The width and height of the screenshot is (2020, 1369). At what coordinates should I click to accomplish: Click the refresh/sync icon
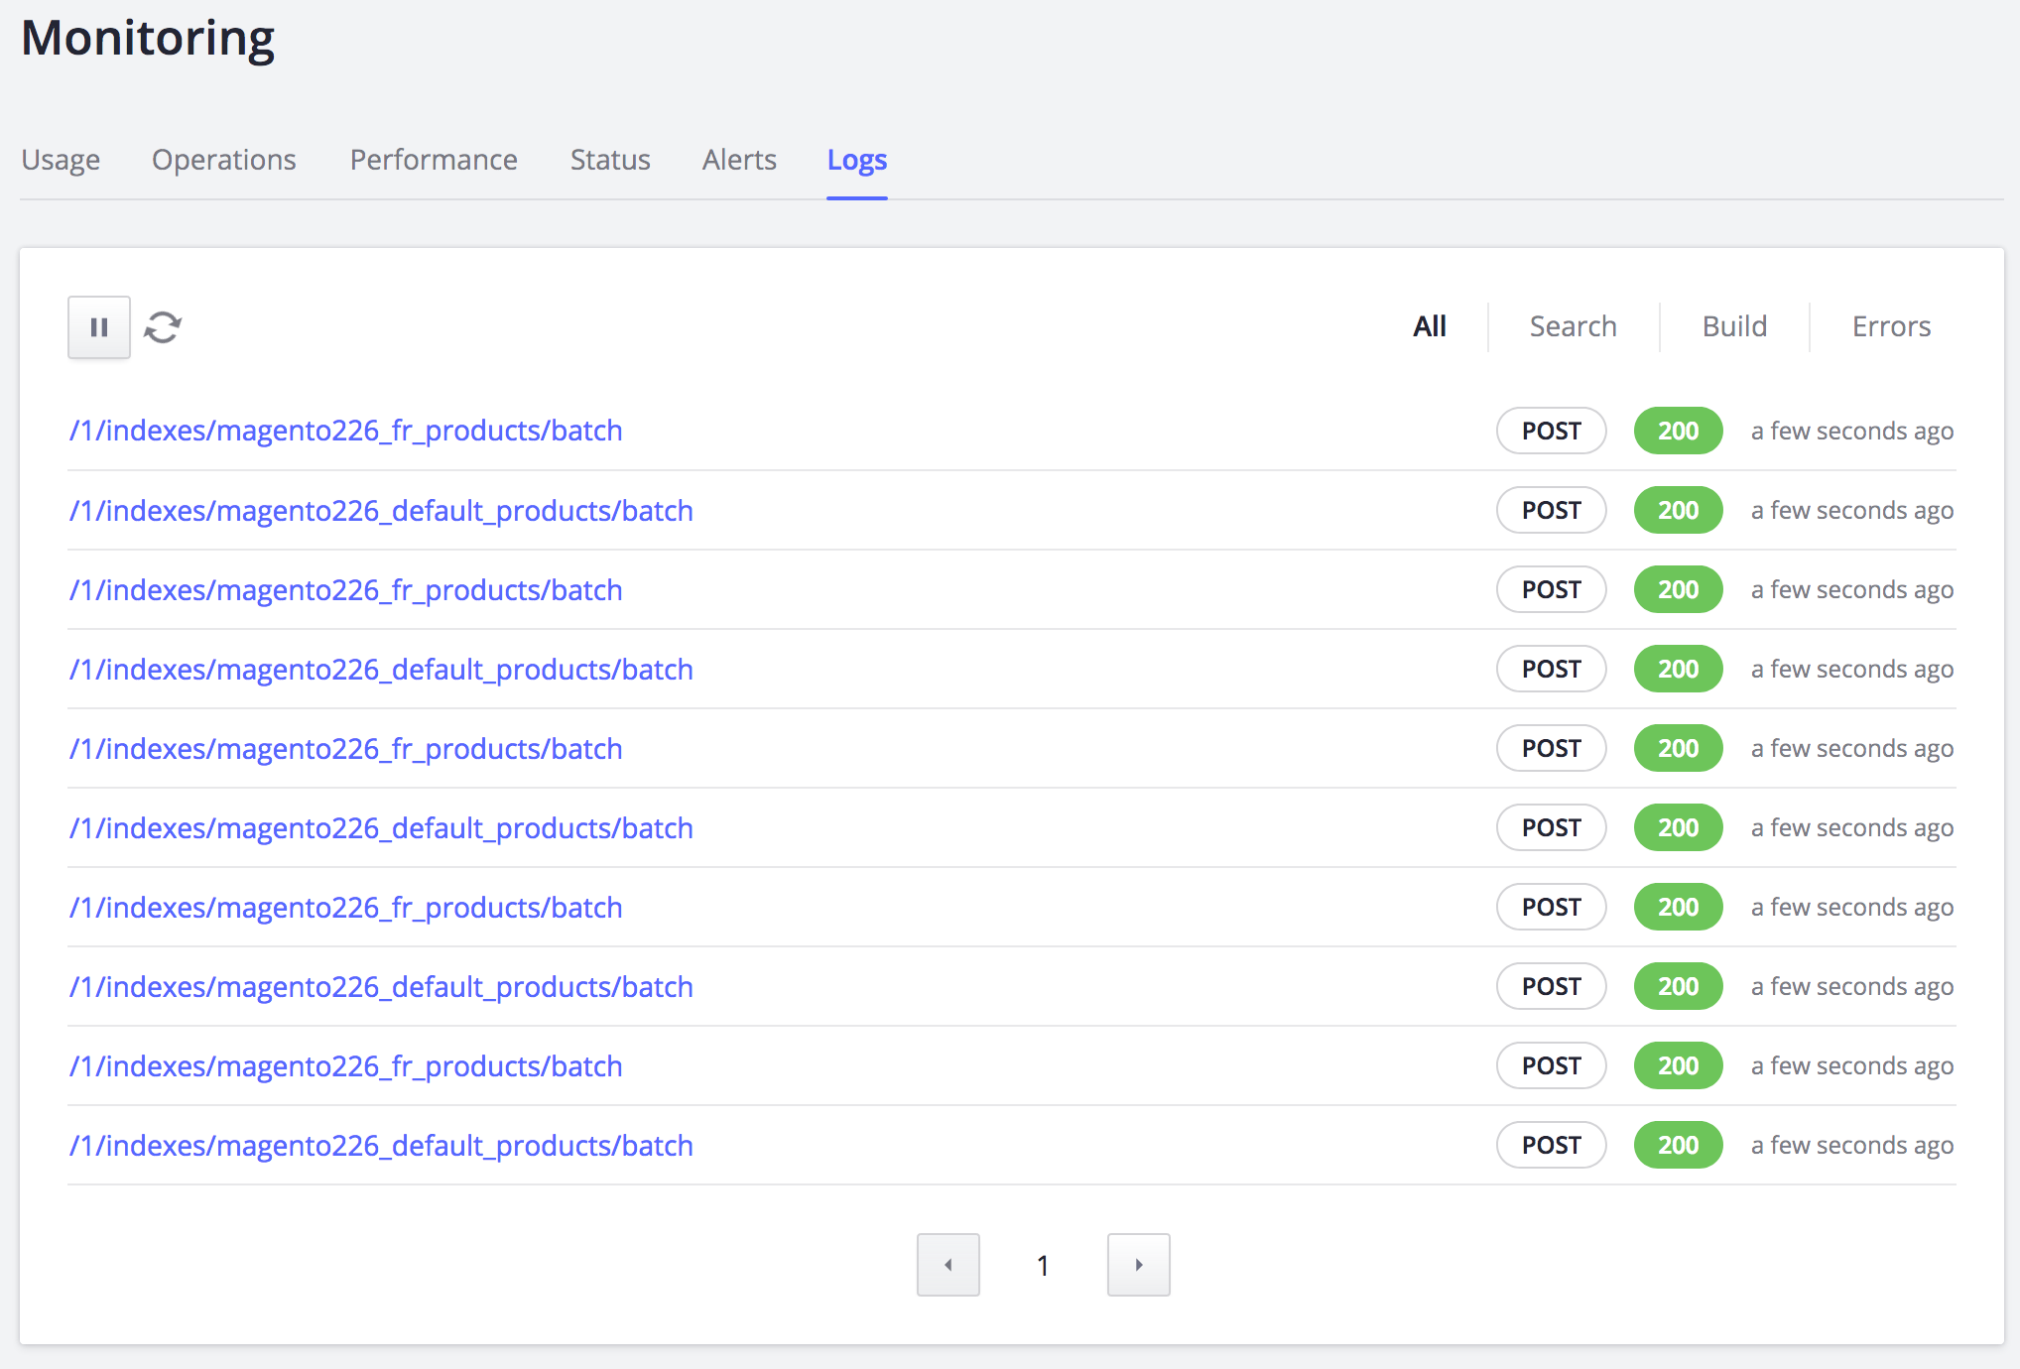point(164,325)
